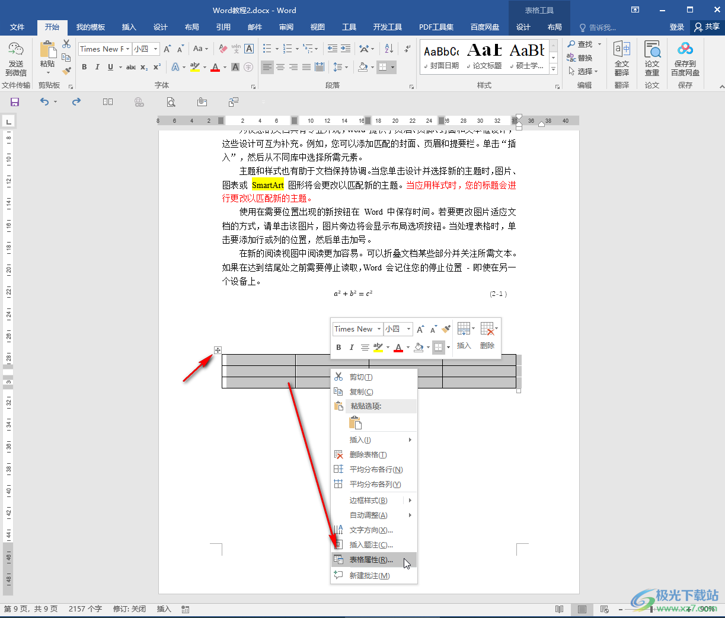Click Save to Baidu Netdisk icon
This screenshot has height=618, width=725.
pos(685,49)
